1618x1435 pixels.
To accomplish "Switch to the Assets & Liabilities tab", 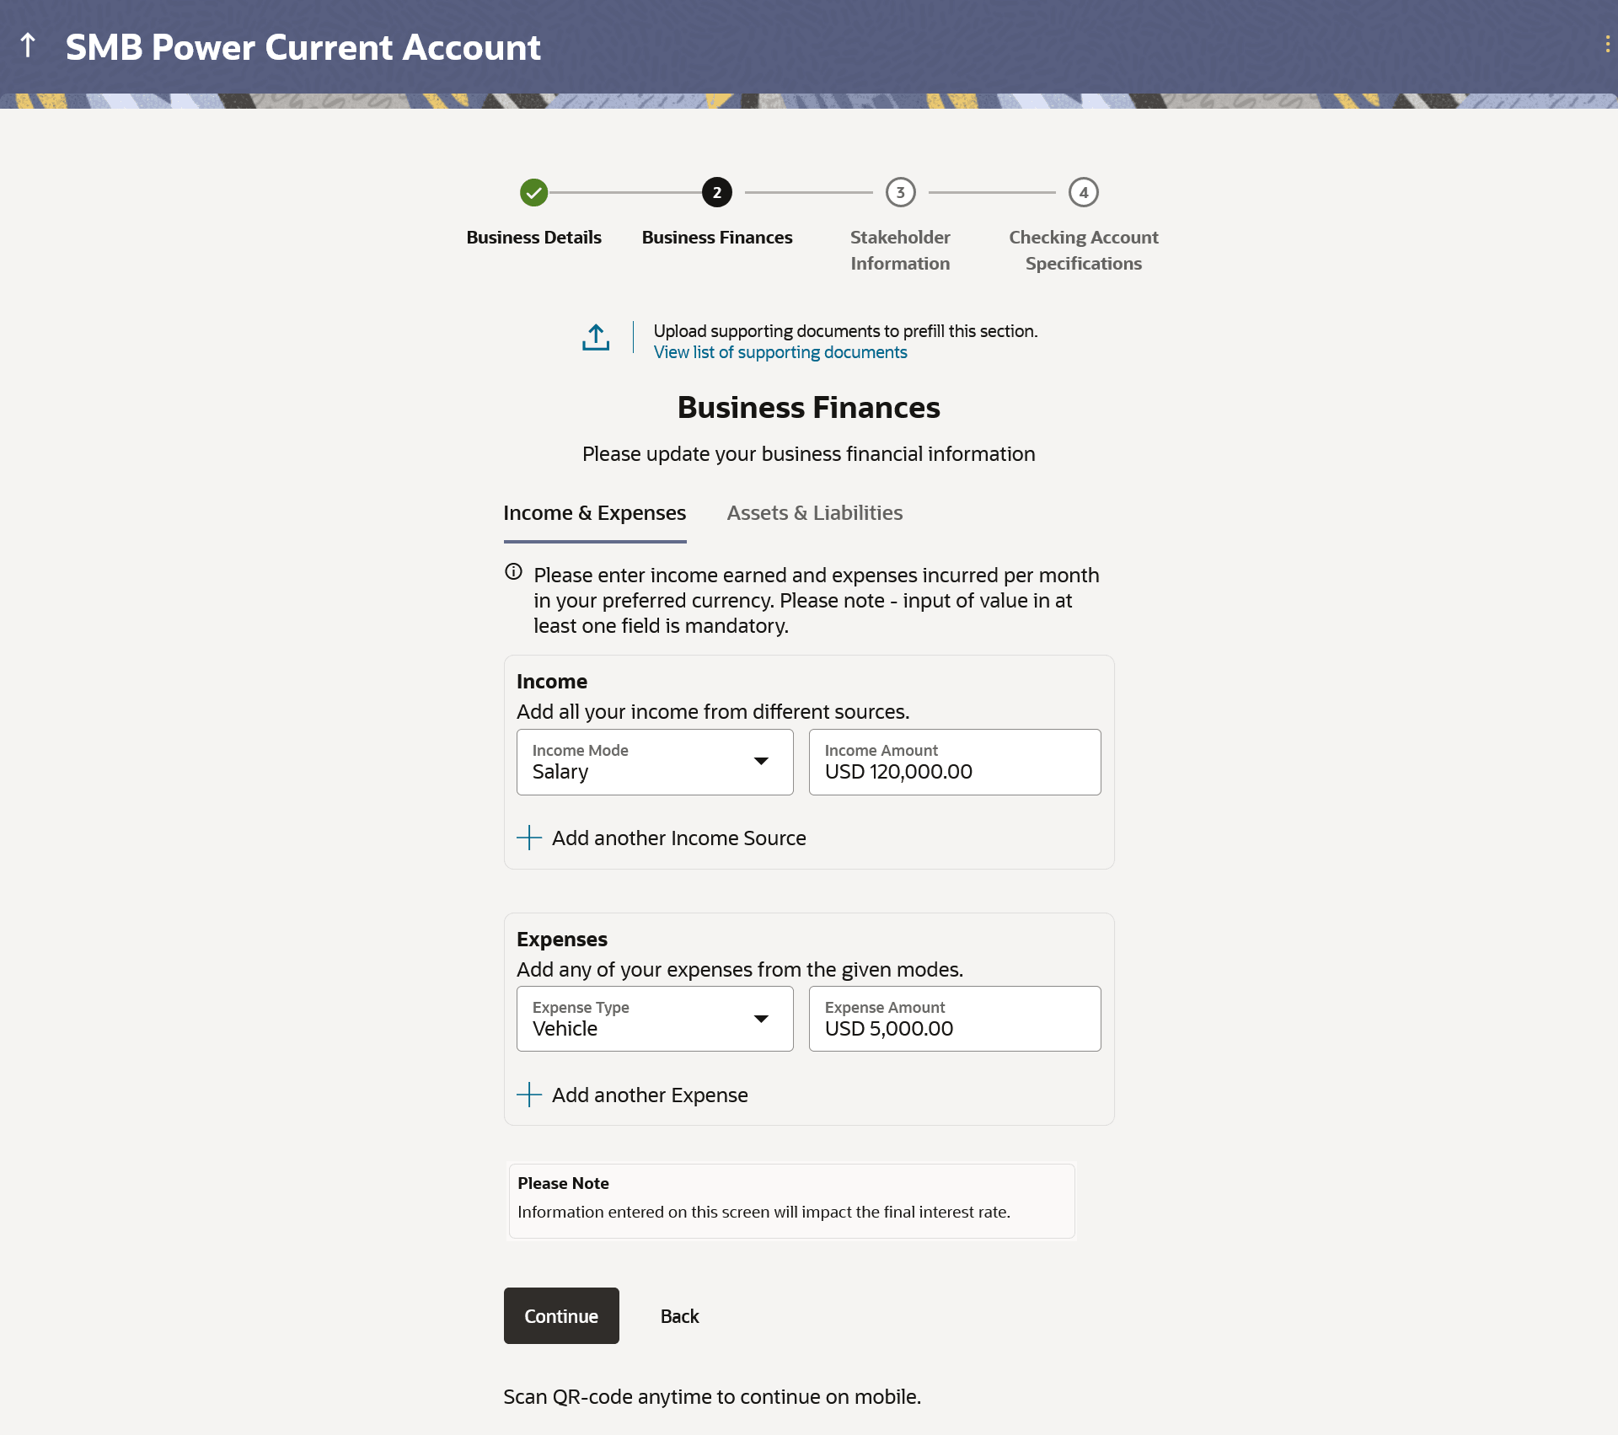I will (814, 513).
